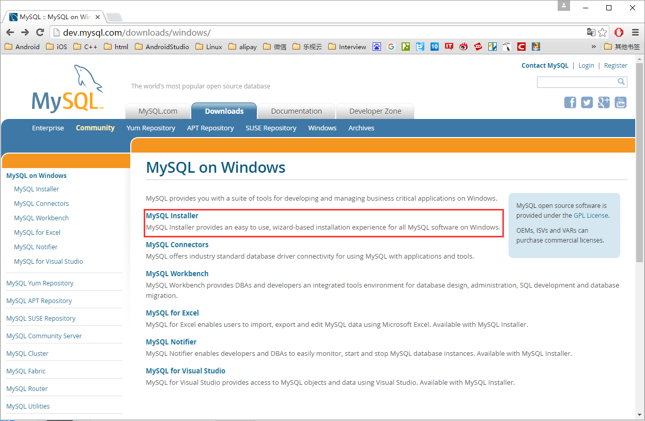Open the Android bookmarks folder
The image size is (645, 421).
[x=22, y=47]
